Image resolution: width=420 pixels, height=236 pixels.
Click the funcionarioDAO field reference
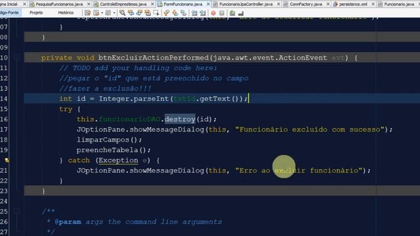(x=129, y=119)
